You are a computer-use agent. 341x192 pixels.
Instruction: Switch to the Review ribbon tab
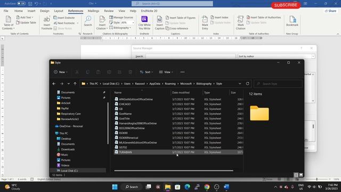(109, 11)
